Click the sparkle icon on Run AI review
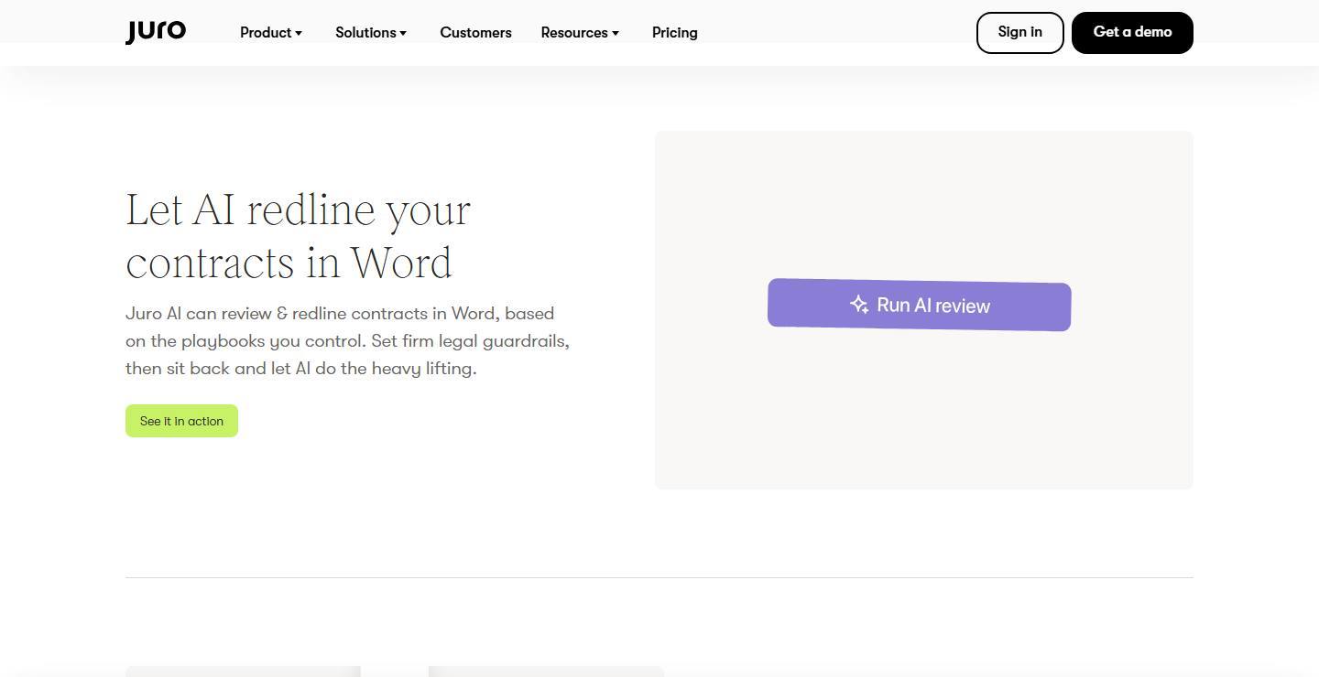Viewport: 1319px width, 677px height. pos(859,305)
